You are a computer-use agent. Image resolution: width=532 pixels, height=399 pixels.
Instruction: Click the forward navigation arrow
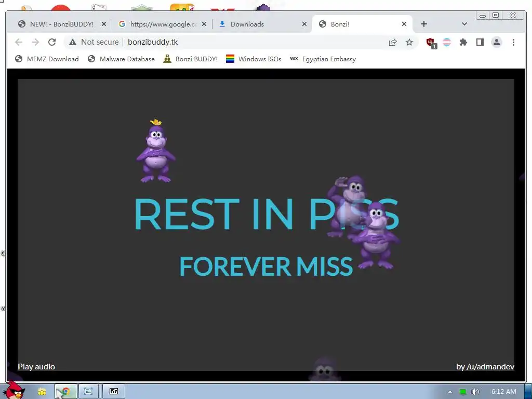(x=35, y=42)
